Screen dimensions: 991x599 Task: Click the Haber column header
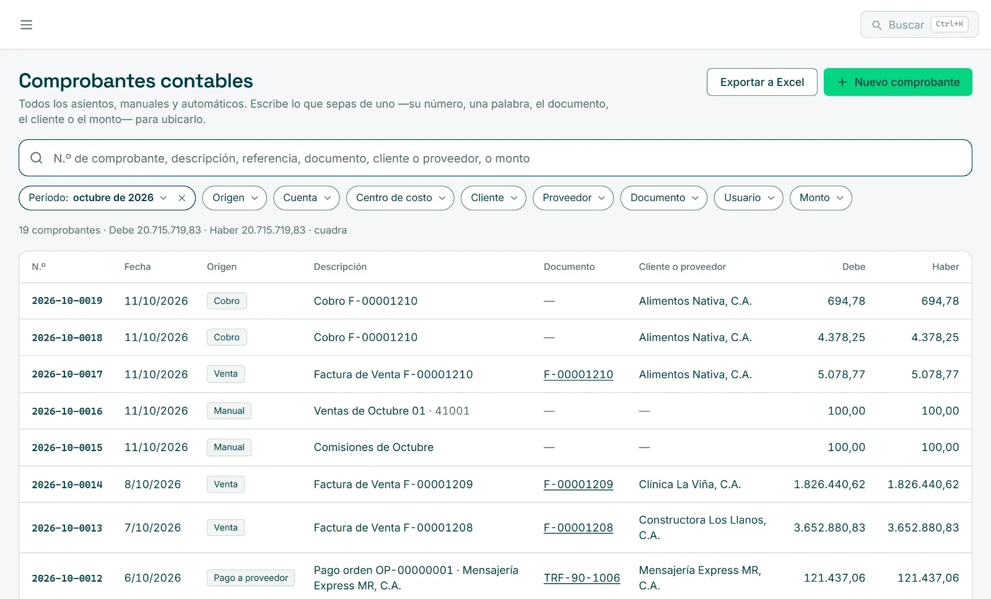[x=945, y=267]
